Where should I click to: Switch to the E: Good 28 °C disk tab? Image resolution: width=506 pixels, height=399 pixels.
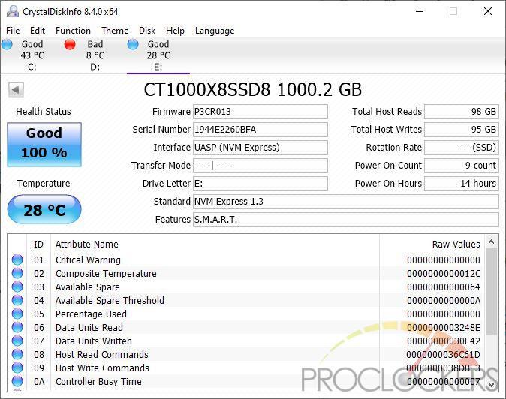158,55
